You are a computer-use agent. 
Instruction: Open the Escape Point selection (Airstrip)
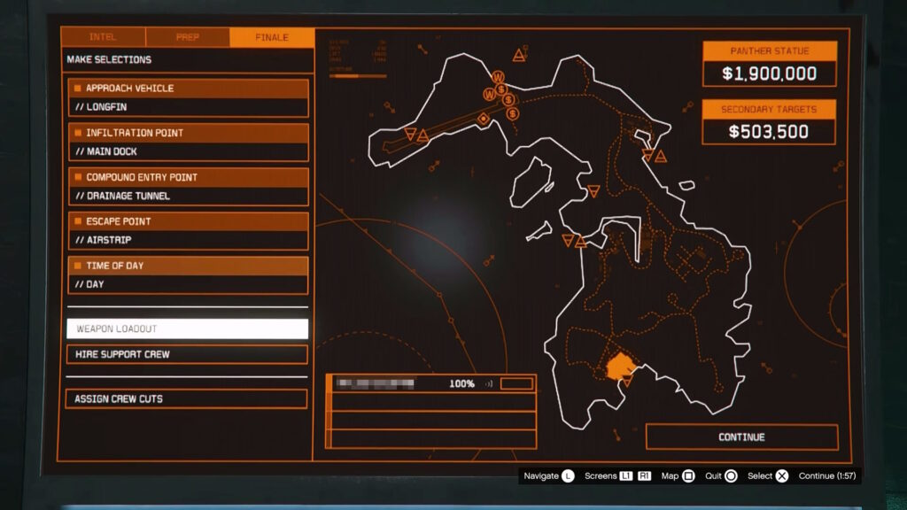click(x=188, y=231)
